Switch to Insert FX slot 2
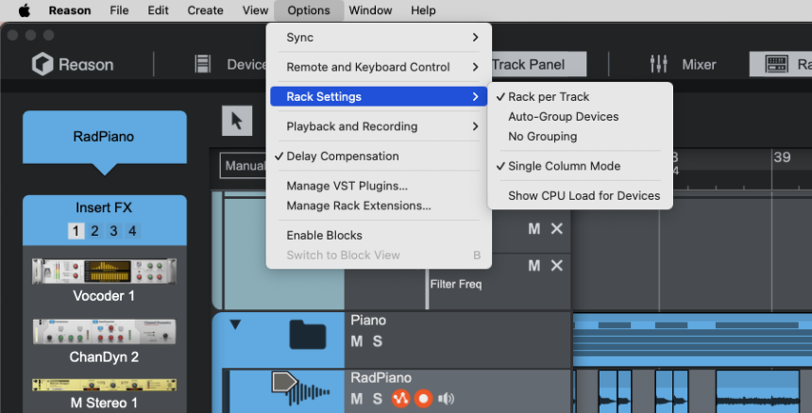Viewport: 812px width, 413px height. pos(94,231)
